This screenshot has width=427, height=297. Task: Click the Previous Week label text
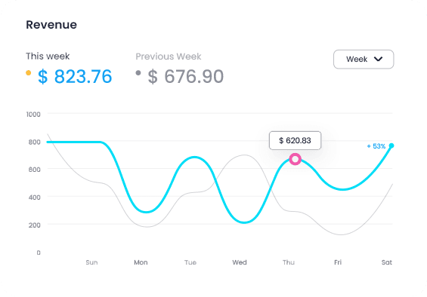click(169, 57)
